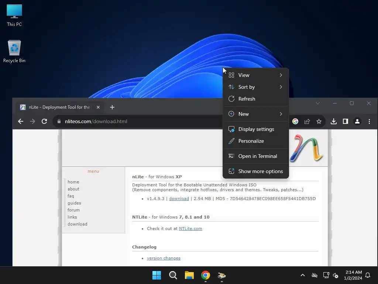The width and height of the screenshot is (378, 284).
Task: Click the muted volume tray icon
Action: pos(336,275)
